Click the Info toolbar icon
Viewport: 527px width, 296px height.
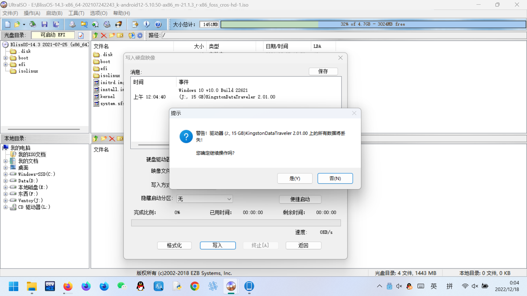pos(147,24)
